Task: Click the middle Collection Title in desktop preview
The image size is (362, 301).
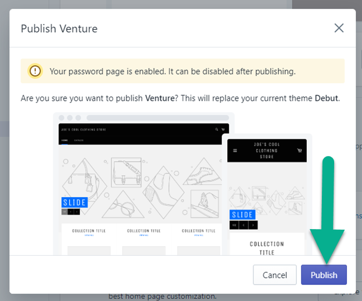Action: [144, 231]
